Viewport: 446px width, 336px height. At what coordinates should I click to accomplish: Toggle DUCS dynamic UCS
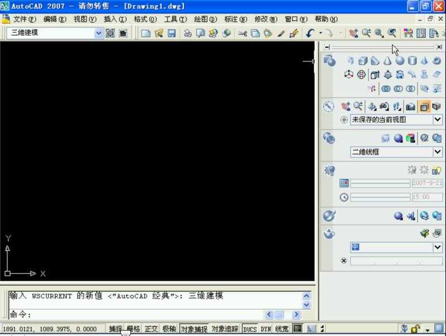coord(250,329)
